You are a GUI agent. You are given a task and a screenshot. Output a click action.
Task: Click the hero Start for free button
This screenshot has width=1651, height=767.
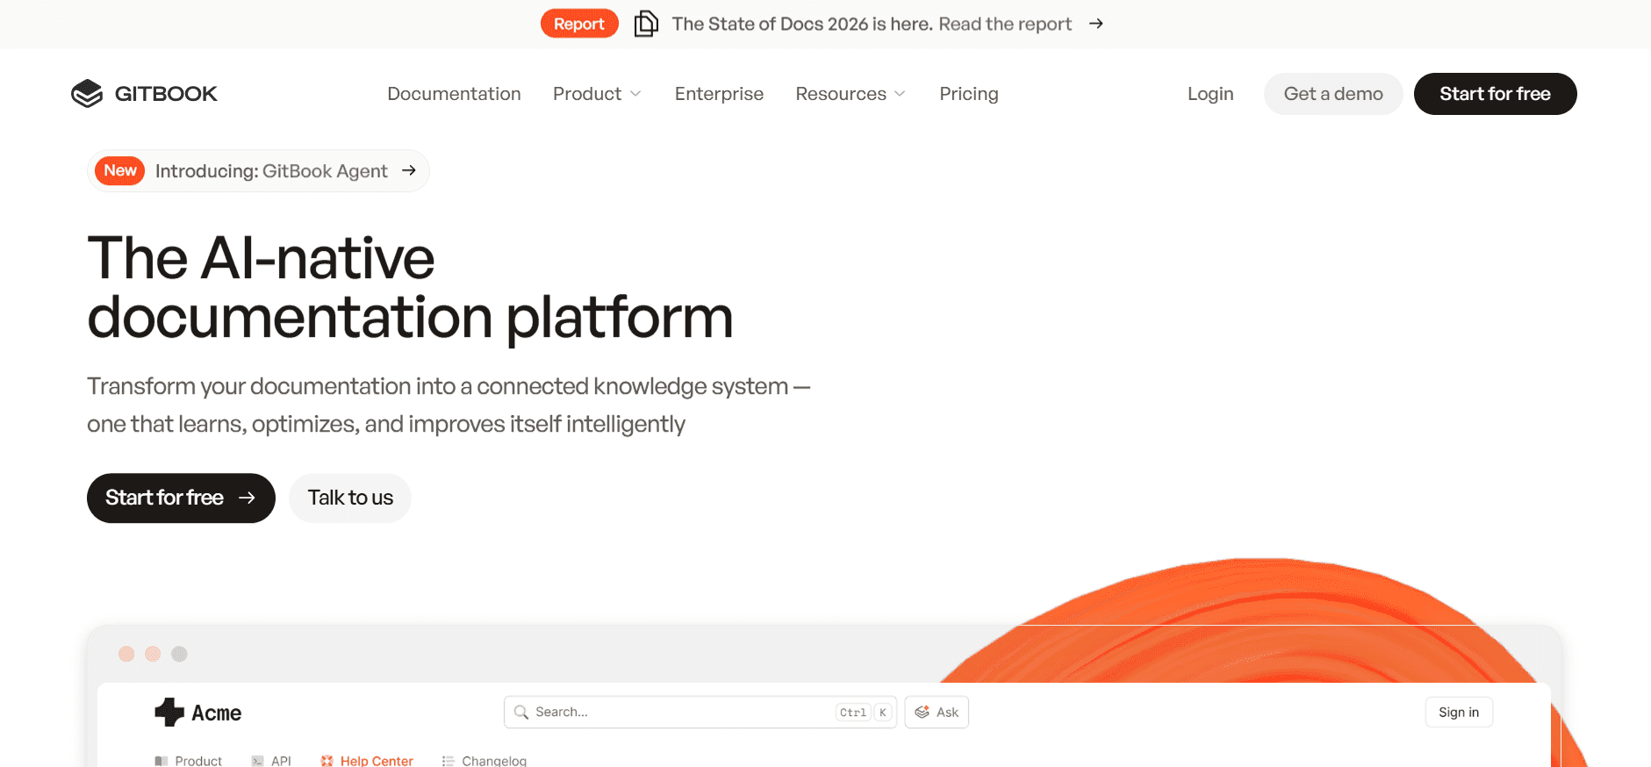pyautogui.click(x=181, y=498)
